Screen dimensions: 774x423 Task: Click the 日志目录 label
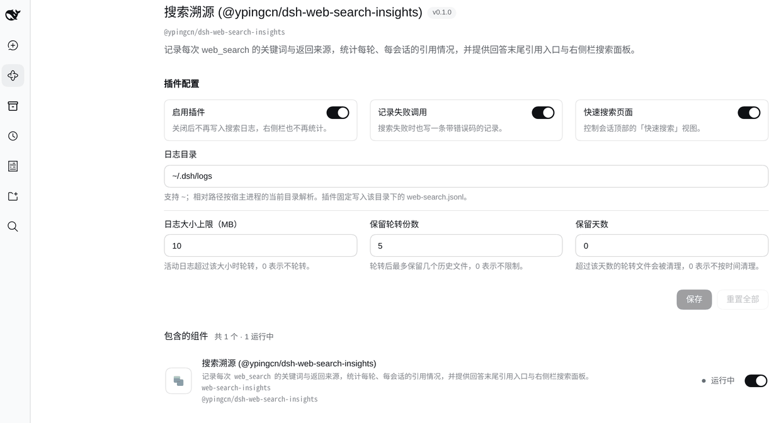[x=181, y=154]
